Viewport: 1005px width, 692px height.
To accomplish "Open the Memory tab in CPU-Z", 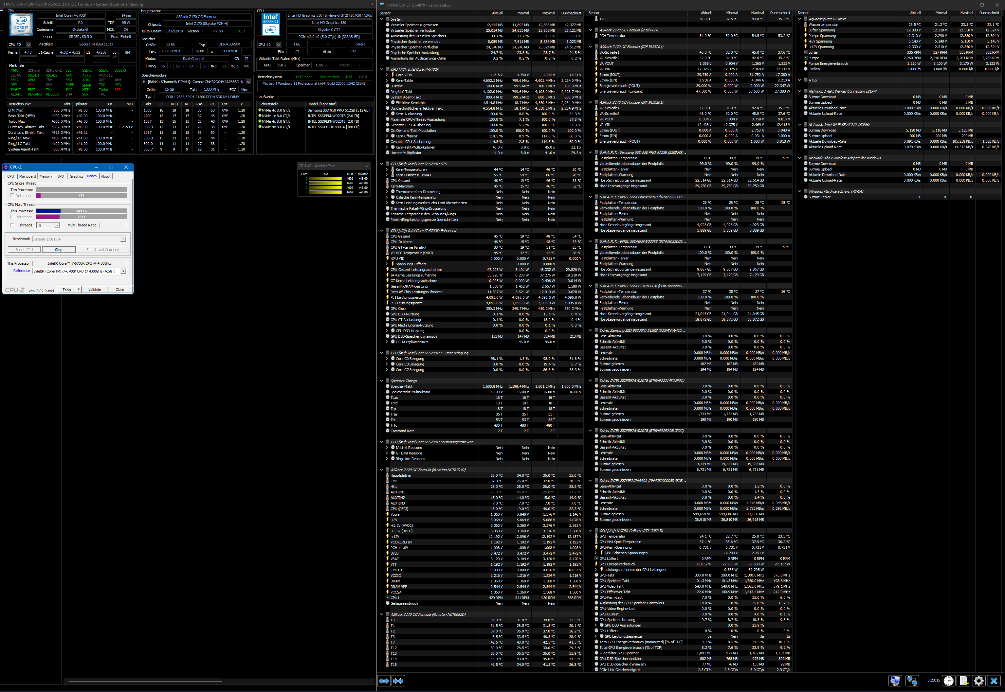I will coord(46,176).
